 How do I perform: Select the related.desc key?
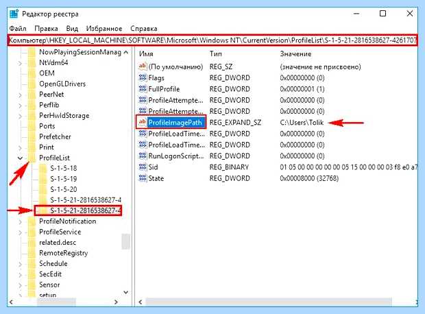click(x=58, y=243)
